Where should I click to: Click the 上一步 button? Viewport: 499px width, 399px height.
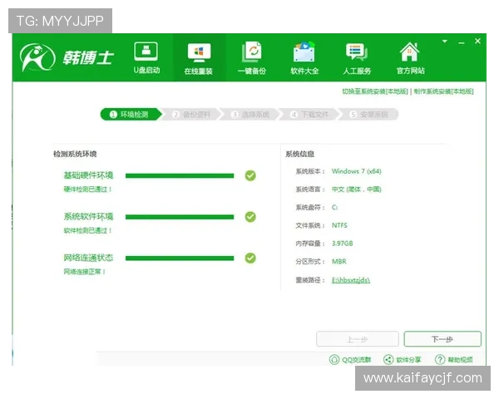tap(358, 339)
